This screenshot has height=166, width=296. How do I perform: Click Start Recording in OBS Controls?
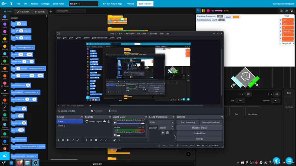tap(199, 128)
